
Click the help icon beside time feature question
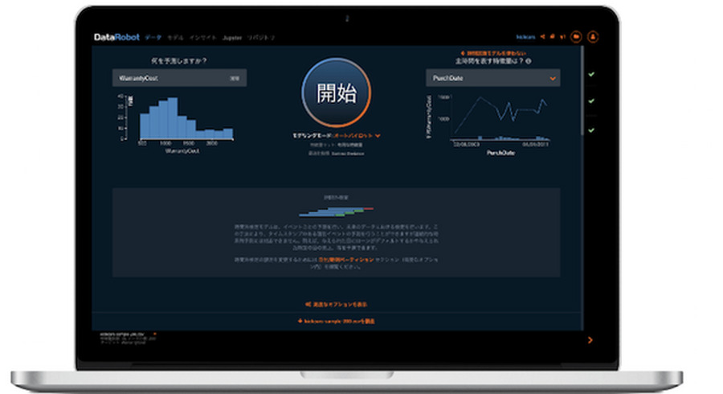[x=528, y=60]
